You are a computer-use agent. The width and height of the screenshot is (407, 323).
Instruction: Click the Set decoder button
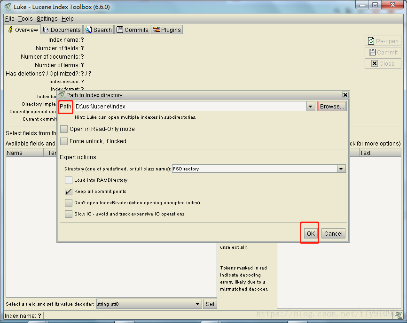[210, 304]
